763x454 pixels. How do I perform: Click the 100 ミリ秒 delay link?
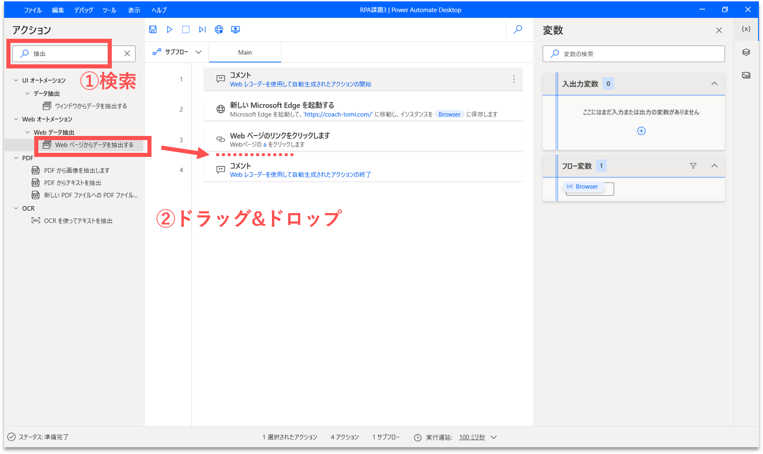(x=472, y=437)
